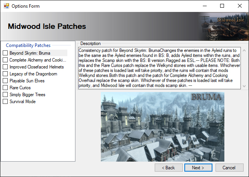Image resolution: width=249 pixels, height=177 pixels.
Task: Maximize the Options Form window
Action: click(222, 6)
